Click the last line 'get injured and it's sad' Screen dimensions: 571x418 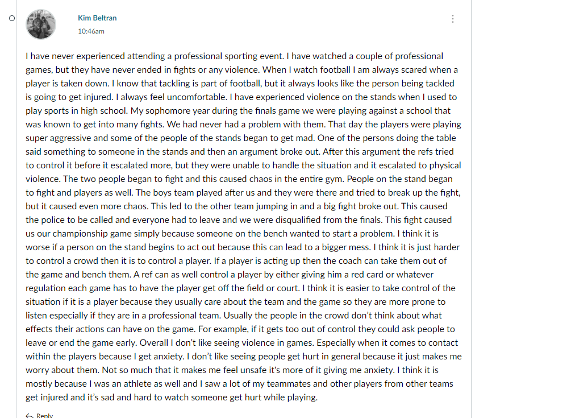coord(172,398)
